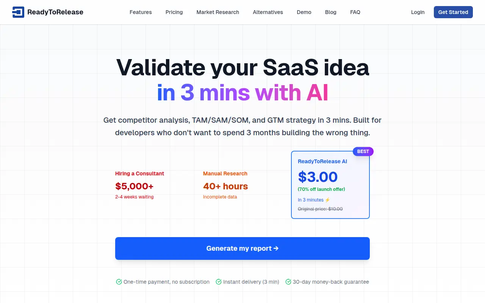Viewport: 485px width, 303px height.
Task: Click the Login link
Action: (x=418, y=12)
